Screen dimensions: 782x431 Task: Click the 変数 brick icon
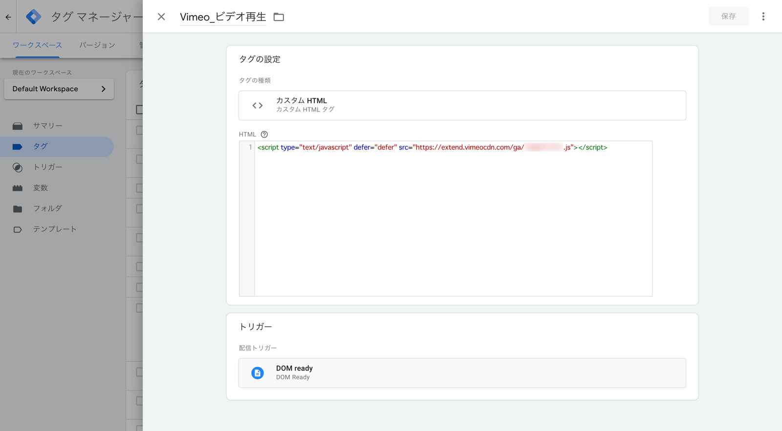click(18, 188)
